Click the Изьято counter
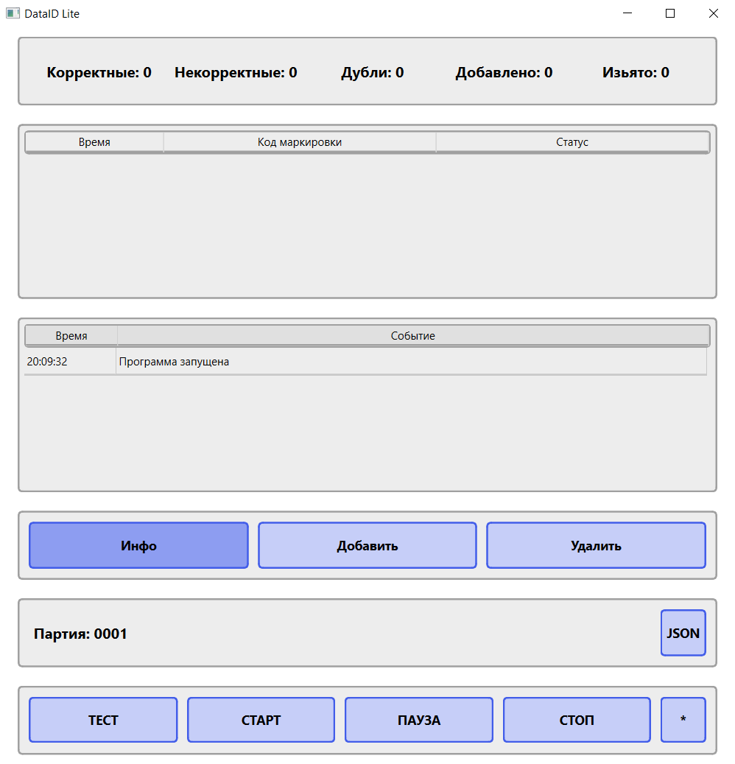This screenshot has width=735, height=764. click(635, 72)
